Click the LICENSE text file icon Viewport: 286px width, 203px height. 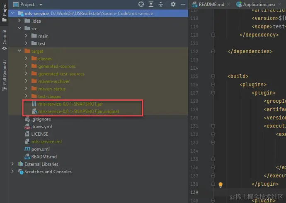tap(27, 134)
